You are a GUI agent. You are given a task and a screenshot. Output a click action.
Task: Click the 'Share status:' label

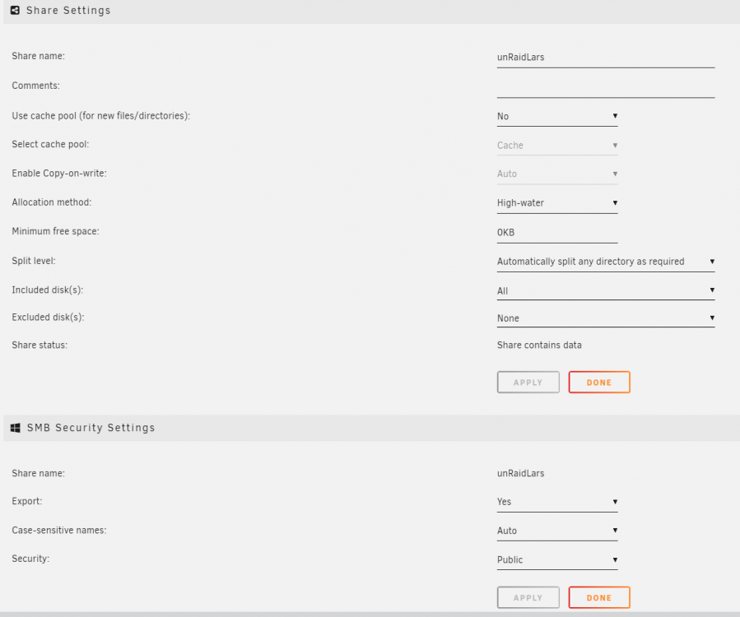40,346
